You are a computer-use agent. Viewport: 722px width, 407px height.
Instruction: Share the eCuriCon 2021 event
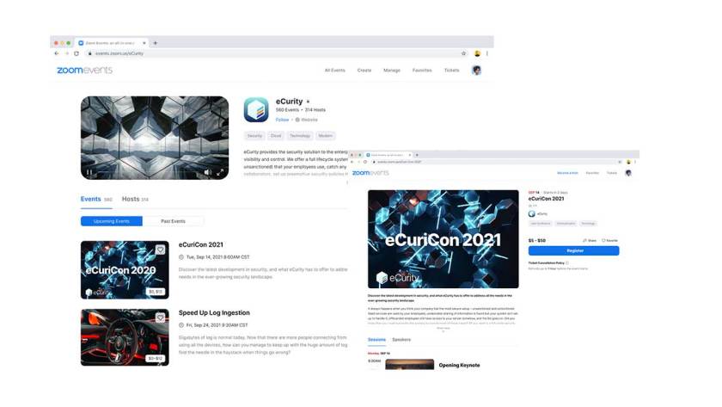(590, 241)
